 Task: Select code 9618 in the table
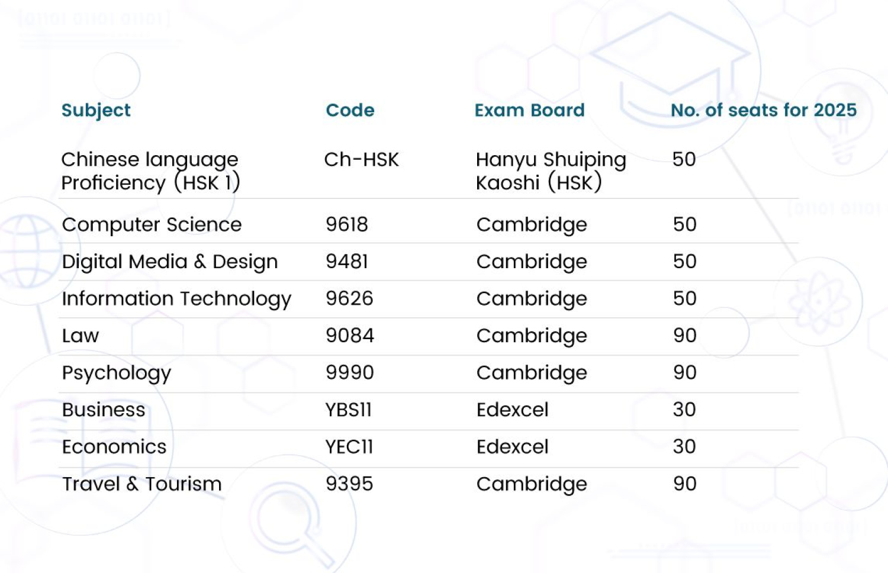pos(347,224)
